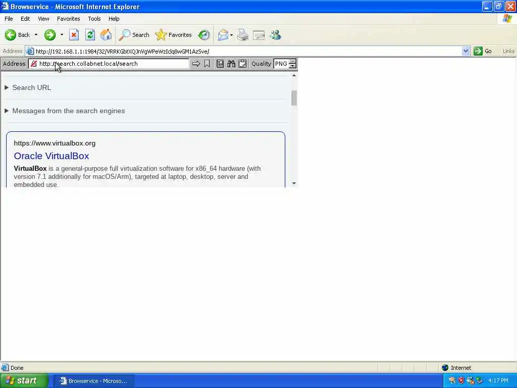Click the green Forward arrow button
Image resolution: width=517 pixels, height=388 pixels.
point(50,35)
